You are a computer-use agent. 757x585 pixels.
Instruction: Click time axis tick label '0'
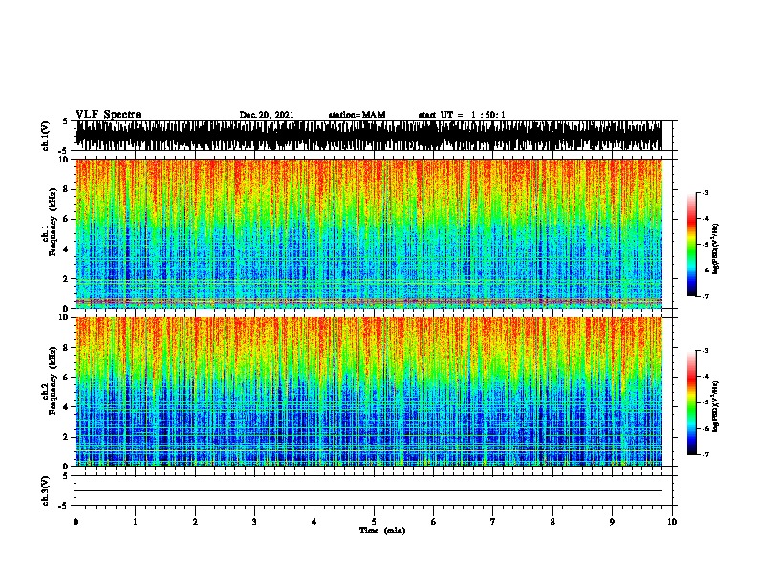(76, 522)
